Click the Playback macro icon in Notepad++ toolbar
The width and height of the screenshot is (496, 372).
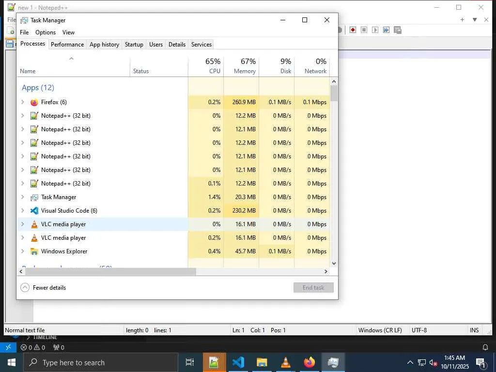tap(375, 30)
